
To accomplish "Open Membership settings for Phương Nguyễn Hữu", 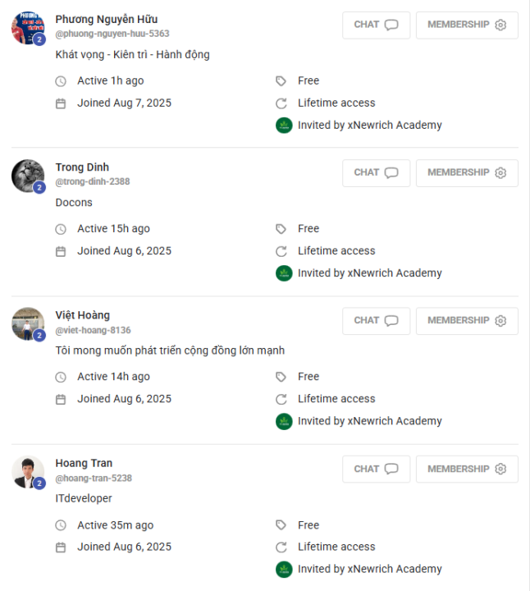I will [467, 25].
